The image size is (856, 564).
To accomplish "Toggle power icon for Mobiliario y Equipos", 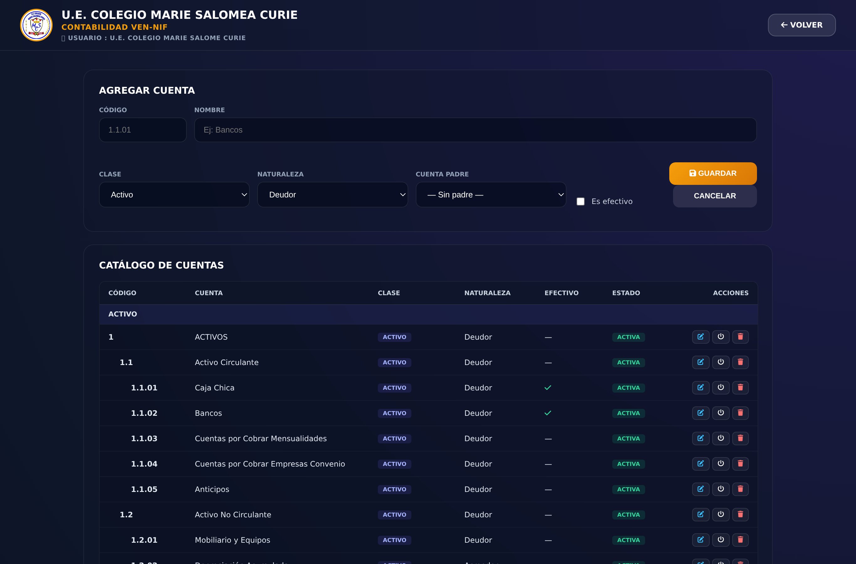I will click(721, 540).
